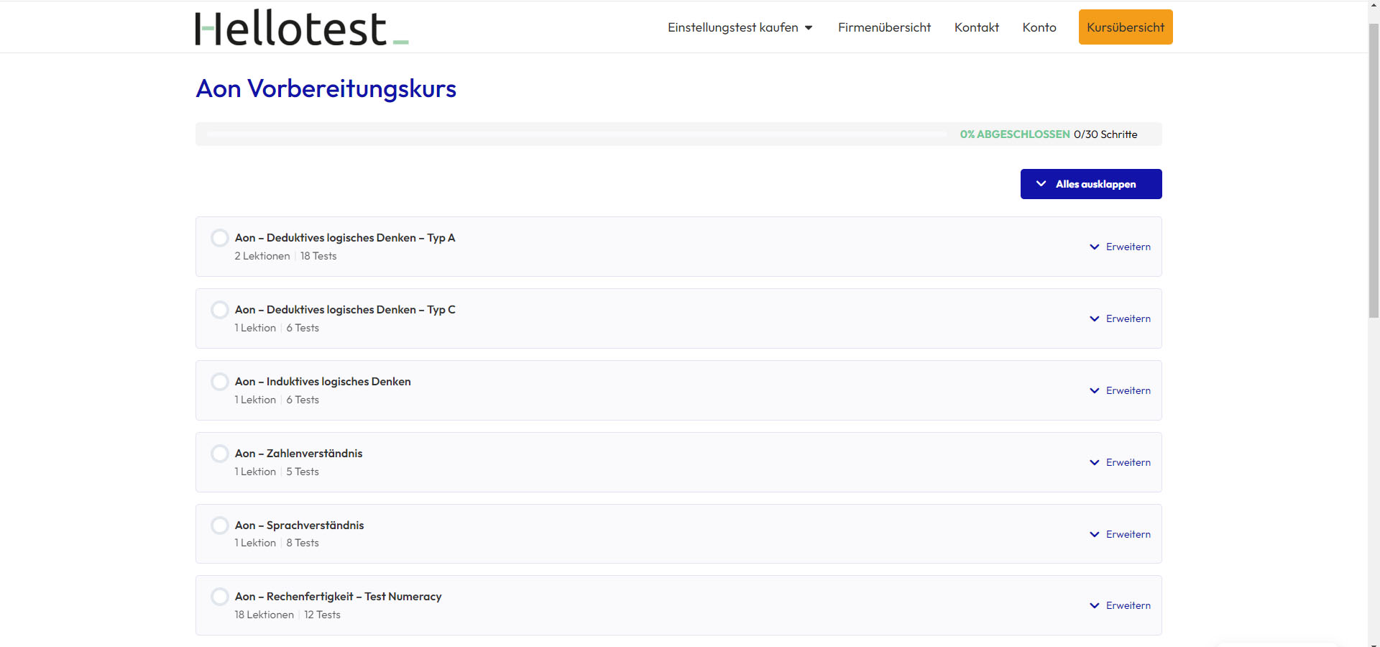
Task: Expand Deduktives logisches Denken Typ C section
Action: click(1120, 318)
